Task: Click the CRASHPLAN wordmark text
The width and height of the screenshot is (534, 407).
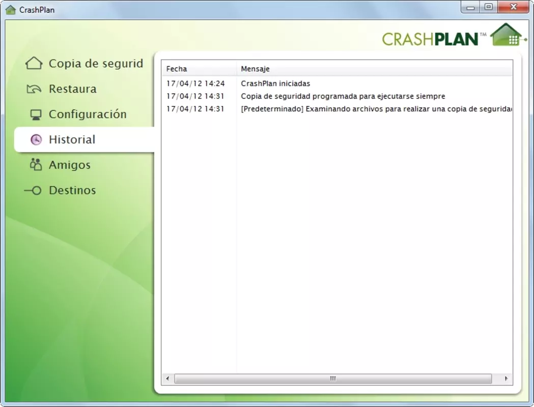Action: pos(431,39)
